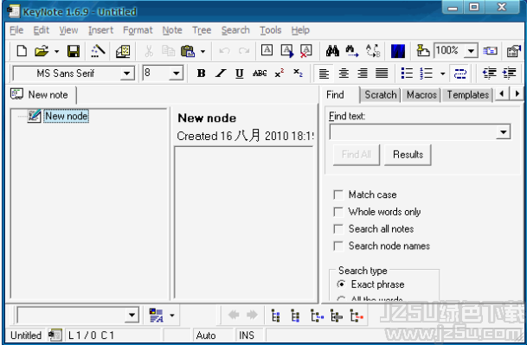Image resolution: width=527 pixels, height=345 pixels.
Task: Enable Search node names checkbox
Action: pos(338,246)
